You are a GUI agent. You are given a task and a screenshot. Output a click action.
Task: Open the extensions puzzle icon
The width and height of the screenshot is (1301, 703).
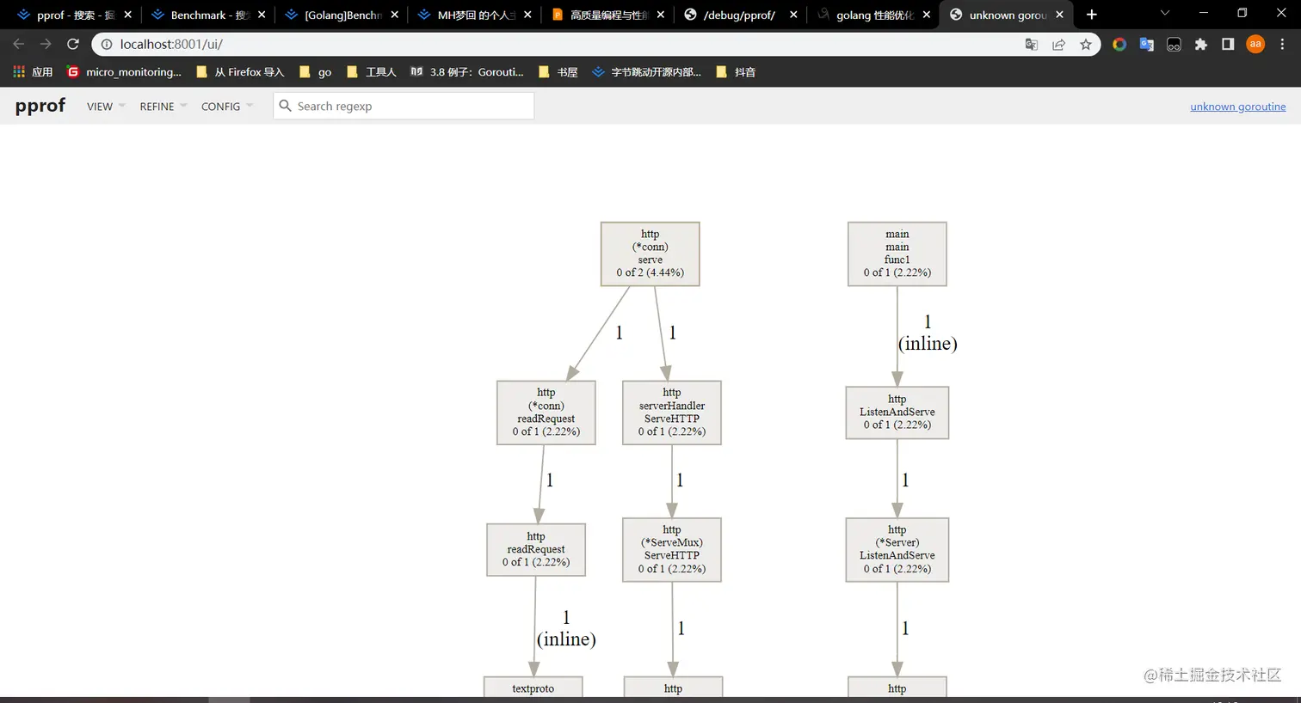click(x=1201, y=44)
